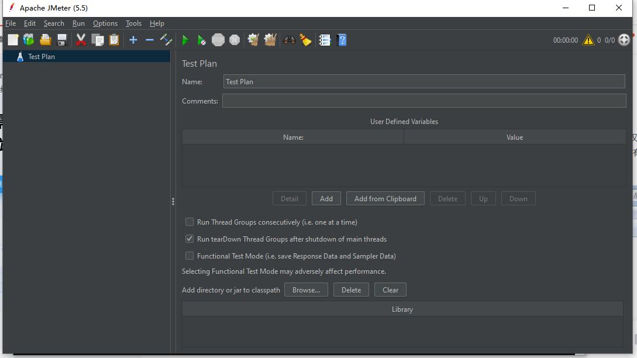Click Browse... for classpath
Image resolution: width=637 pixels, height=358 pixels.
(x=306, y=290)
